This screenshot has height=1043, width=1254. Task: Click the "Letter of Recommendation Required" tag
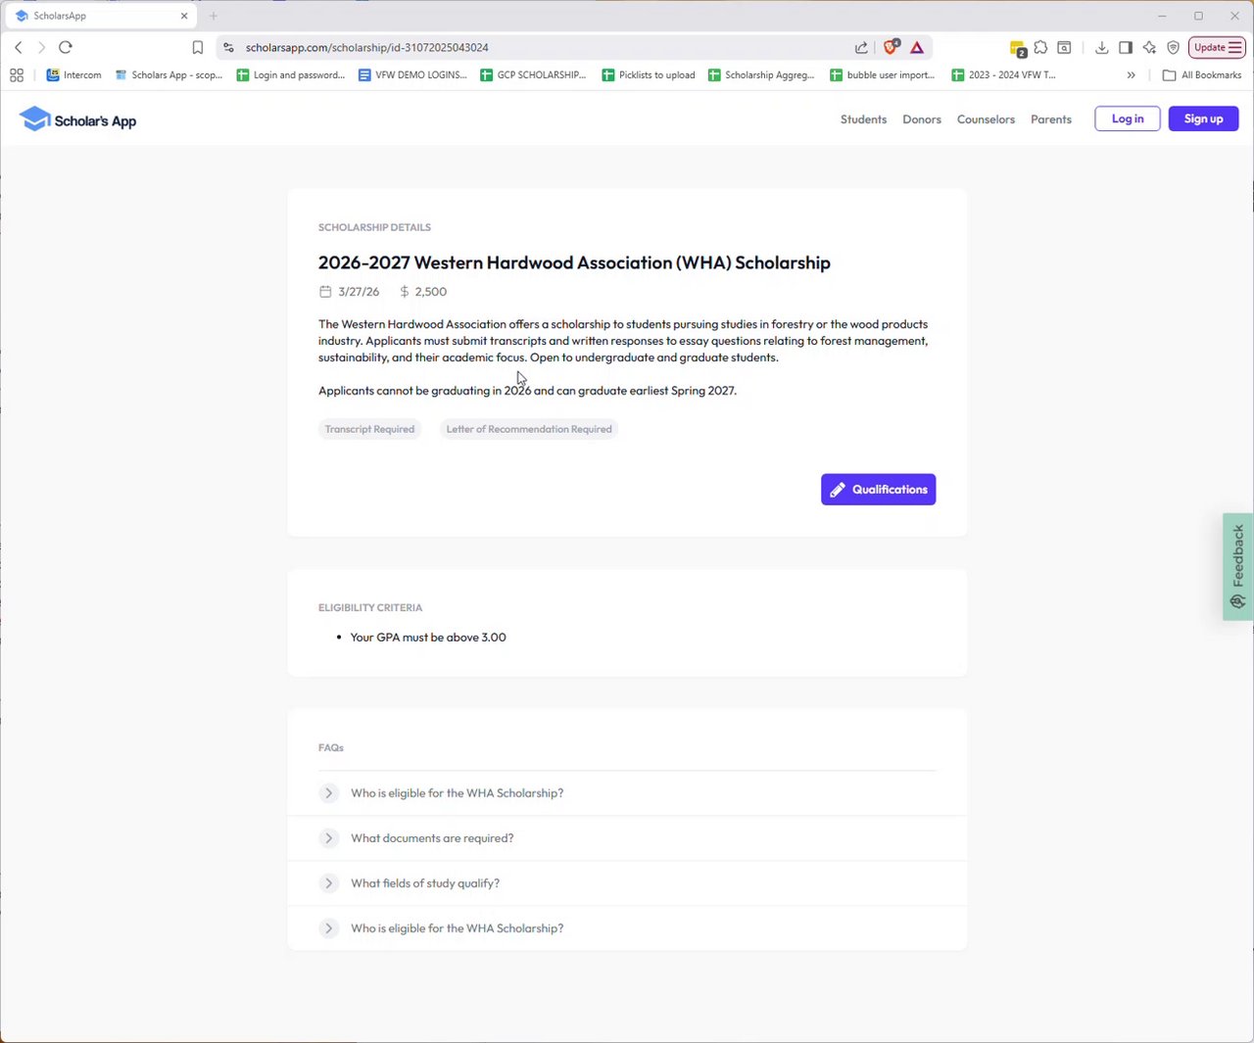point(529,429)
